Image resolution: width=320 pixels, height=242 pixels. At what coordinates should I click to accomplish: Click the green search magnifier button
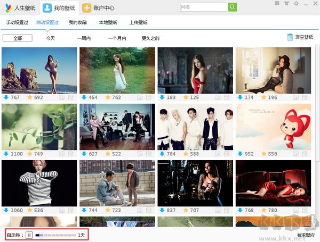tap(233, 7)
